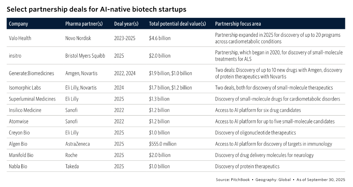Screen dimensions: 353x187
Task: Click the $4.6 billion deal value
Action: [x=160, y=38]
